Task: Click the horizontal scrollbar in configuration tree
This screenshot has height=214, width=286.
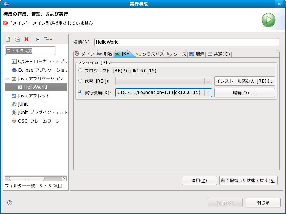Action: 35,179
